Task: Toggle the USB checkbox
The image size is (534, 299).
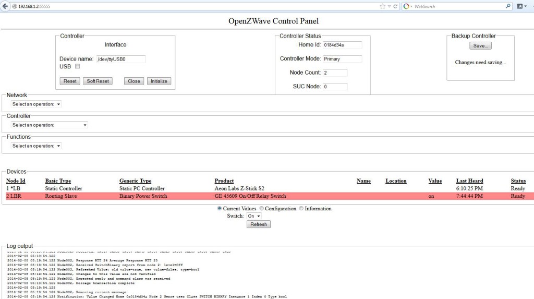Action: tap(78, 66)
